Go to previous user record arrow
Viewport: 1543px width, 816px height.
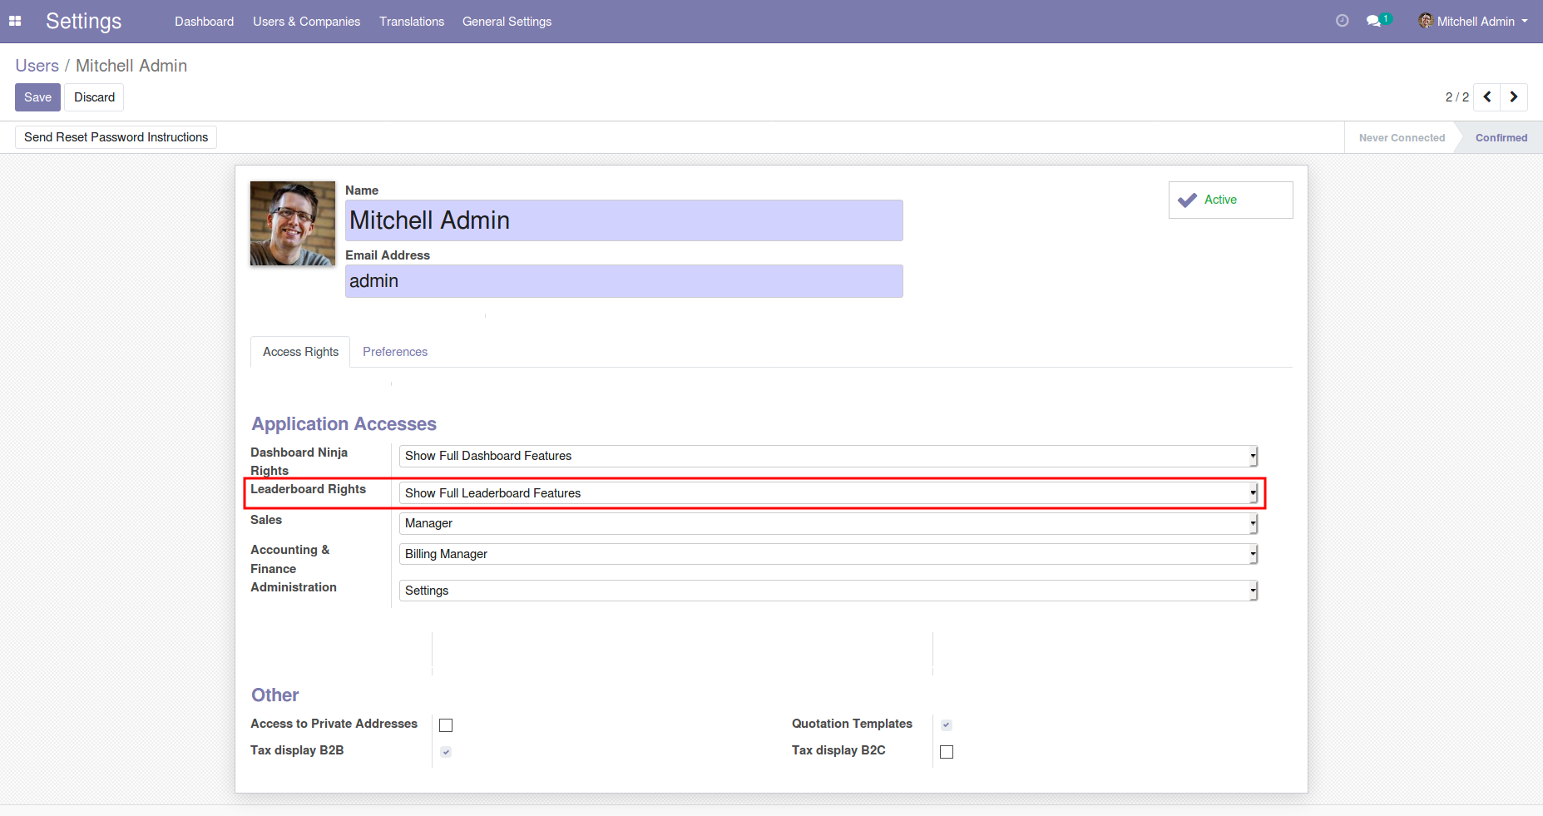tap(1487, 97)
